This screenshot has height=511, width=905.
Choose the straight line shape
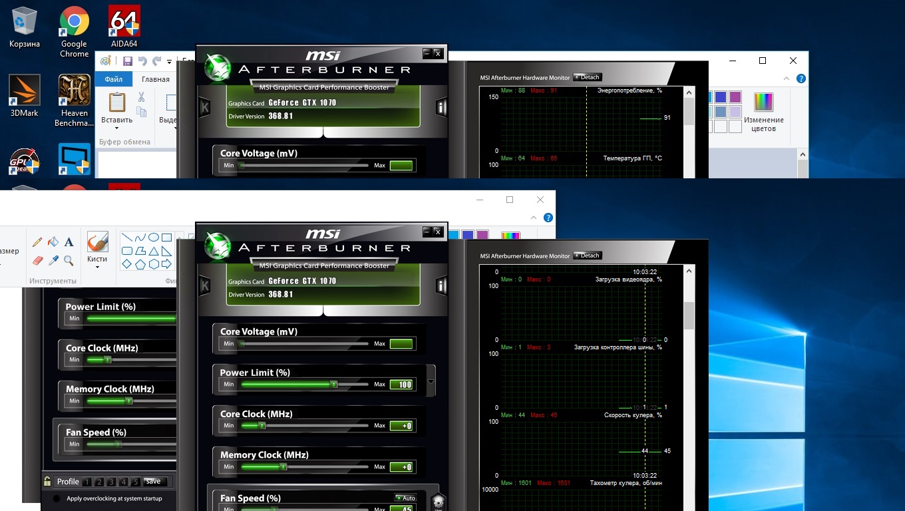tap(126, 238)
